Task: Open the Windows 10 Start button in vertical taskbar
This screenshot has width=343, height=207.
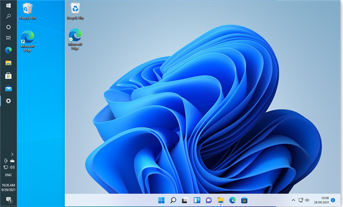Action: 8,5
